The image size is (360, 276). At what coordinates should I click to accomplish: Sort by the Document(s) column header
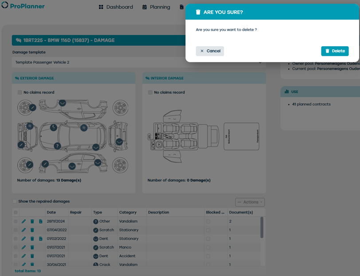tap(241, 212)
